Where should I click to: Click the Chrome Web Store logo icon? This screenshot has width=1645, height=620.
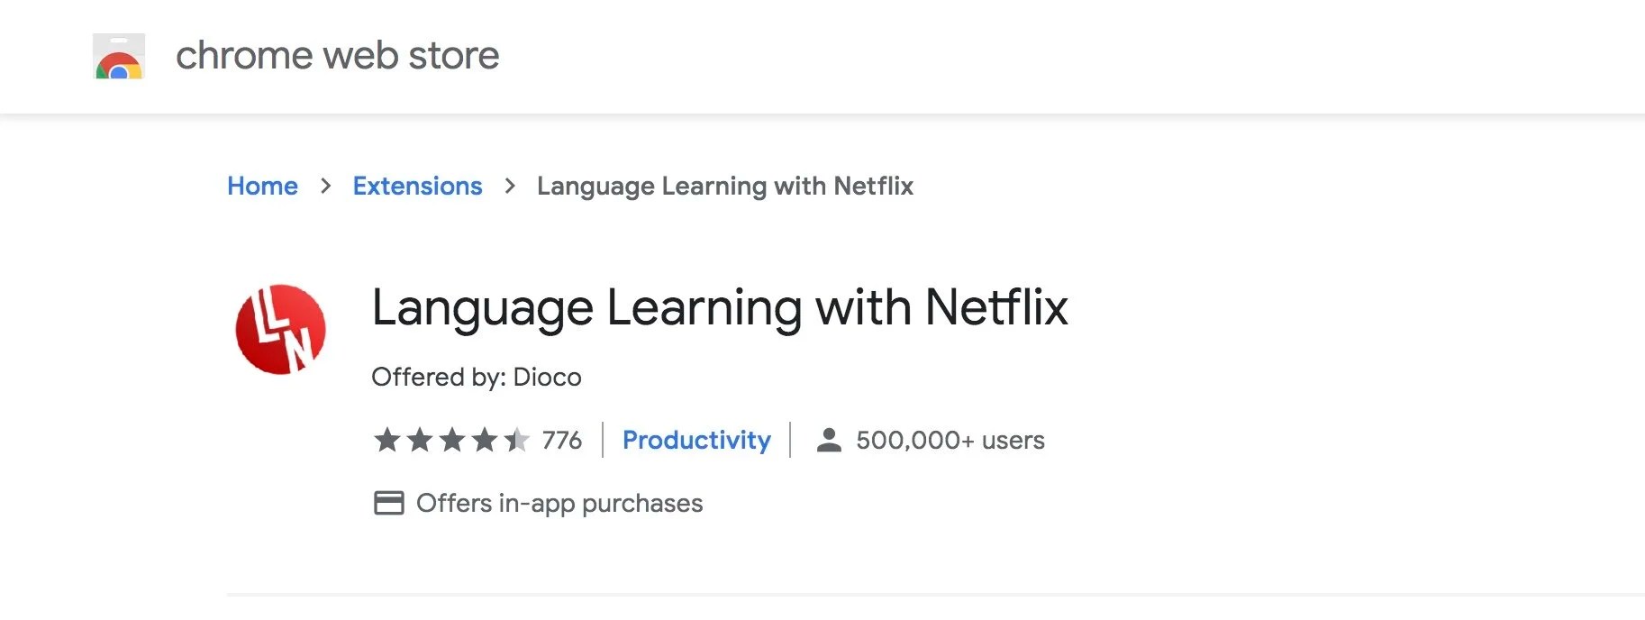119,56
